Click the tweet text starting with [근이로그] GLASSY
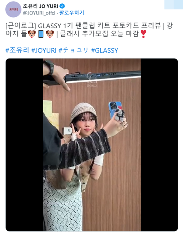The height and width of the screenshot is (232, 183). point(89,30)
